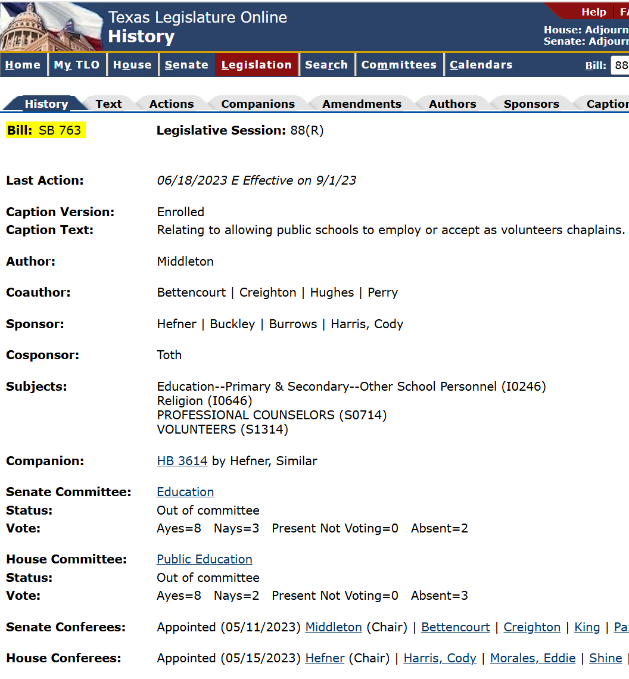This screenshot has width=629, height=679.
Task: Click the Author name Middleton text
Action: (x=185, y=261)
